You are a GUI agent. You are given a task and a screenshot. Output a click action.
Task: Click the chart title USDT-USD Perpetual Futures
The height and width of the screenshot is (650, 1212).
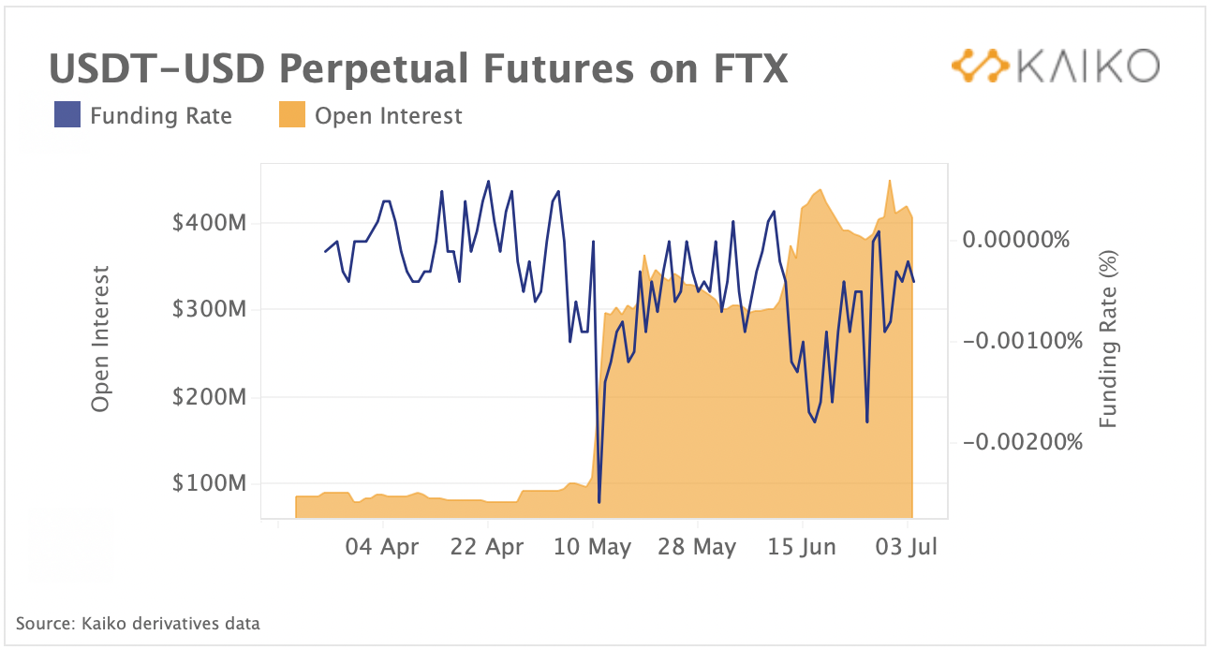point(418,69)
